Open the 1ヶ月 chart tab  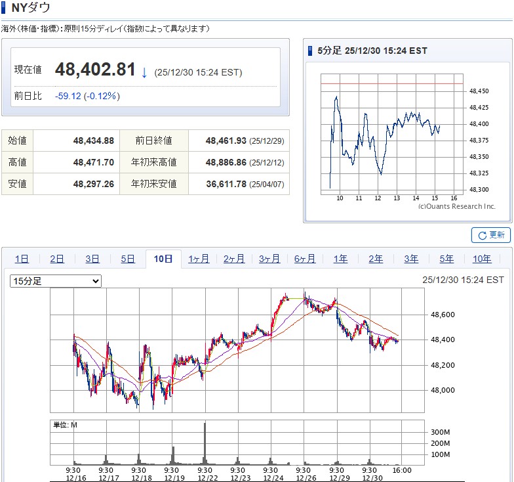coord(199,259)
